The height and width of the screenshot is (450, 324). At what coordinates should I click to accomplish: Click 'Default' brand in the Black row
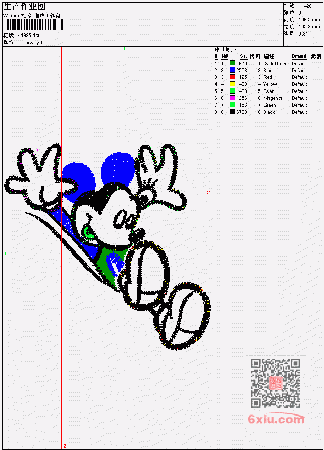(x=299, y=112)
